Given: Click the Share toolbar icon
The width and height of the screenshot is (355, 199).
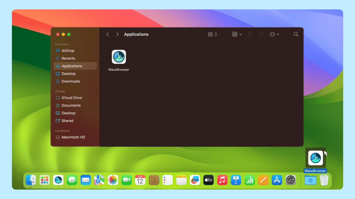Looking at the screenshot, I should tap(250, 34).
